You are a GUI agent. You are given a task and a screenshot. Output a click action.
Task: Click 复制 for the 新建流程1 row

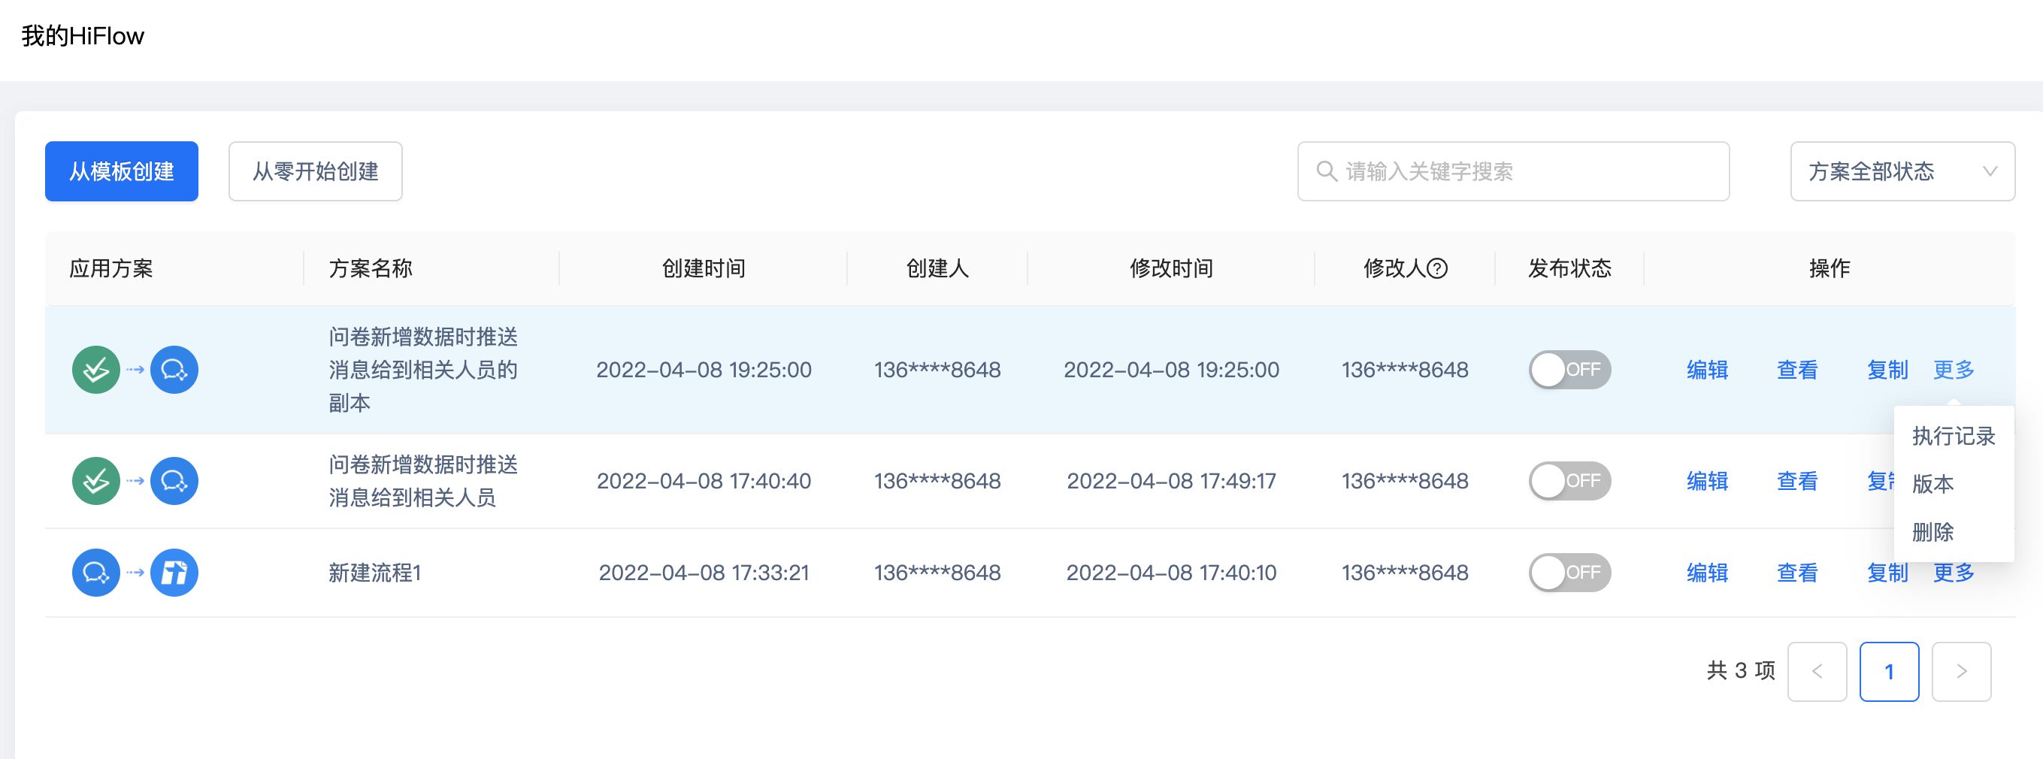pyautogui.click(x=1887, y=573)
